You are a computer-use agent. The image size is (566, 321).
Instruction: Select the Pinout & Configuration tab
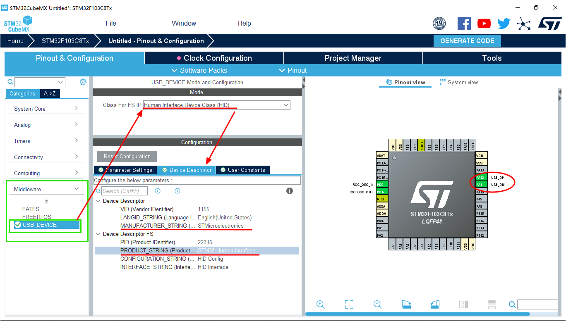pyautogui.click(x=74, y=58)
